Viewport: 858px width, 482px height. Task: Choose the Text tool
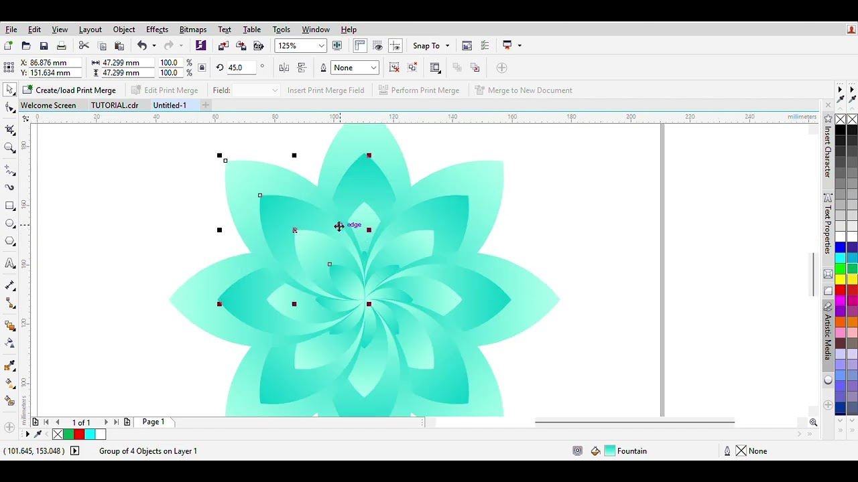[x=9, y=264]
